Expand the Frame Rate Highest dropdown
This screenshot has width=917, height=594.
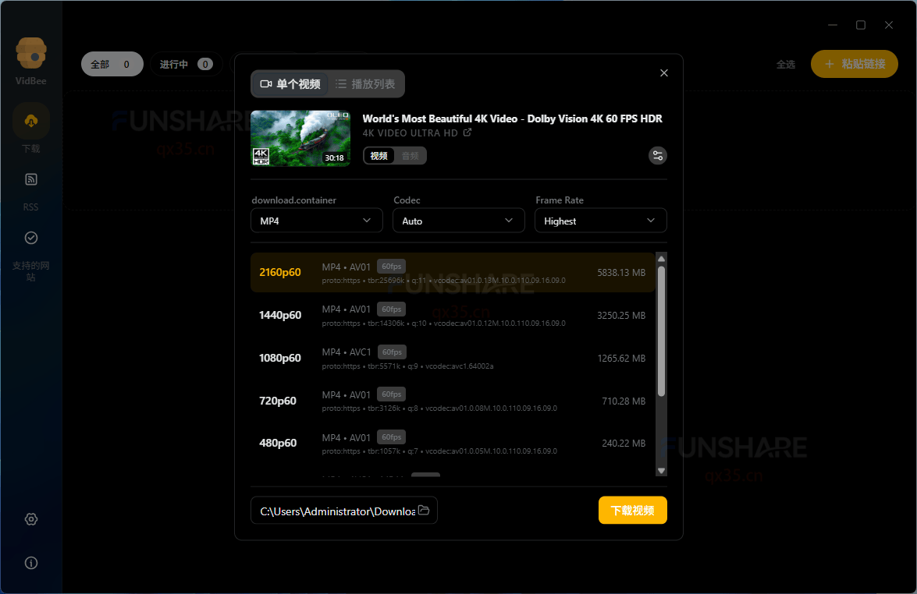click(x=600, y=221)
